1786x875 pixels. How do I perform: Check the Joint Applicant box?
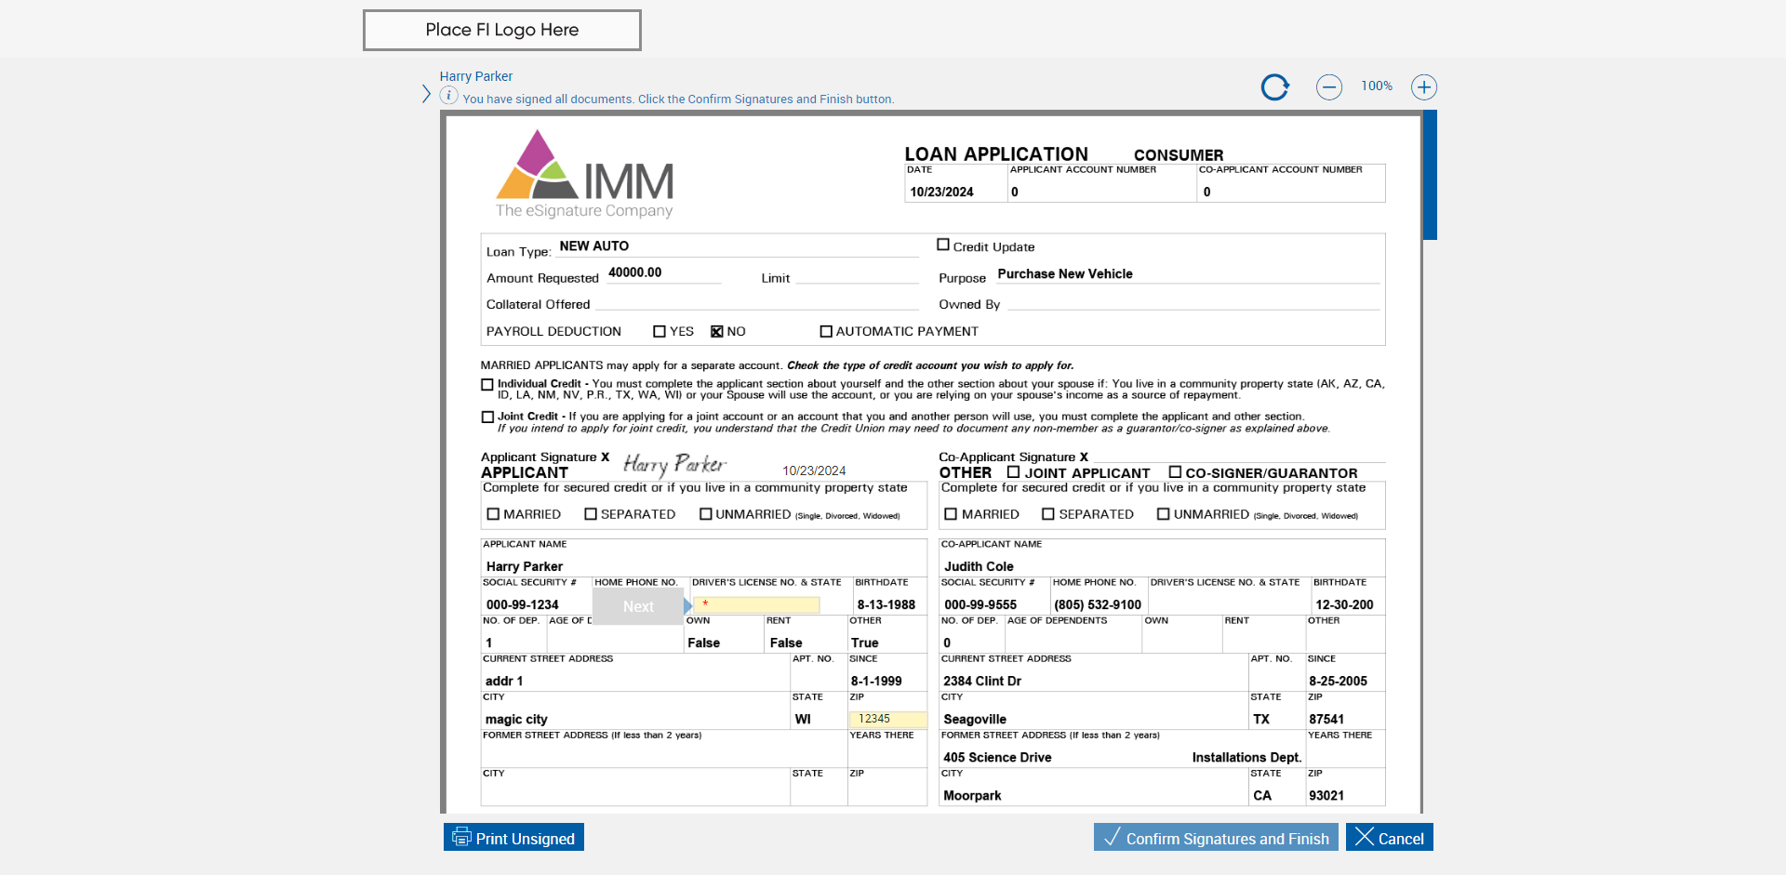point(1014,472)
